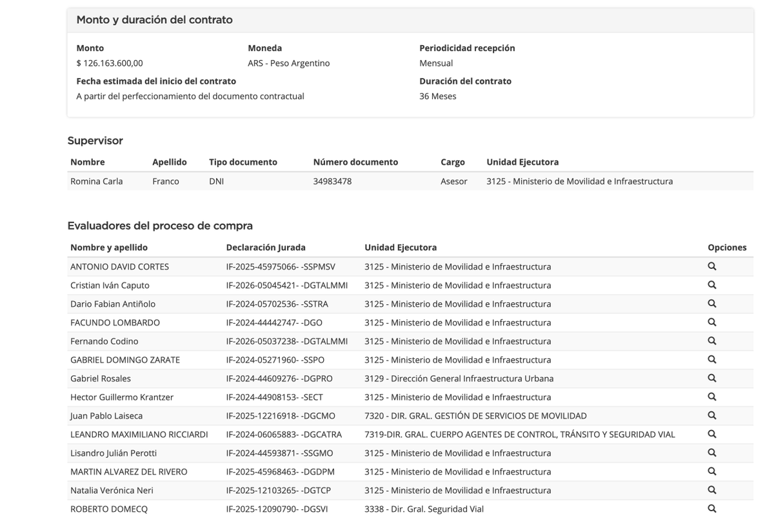Screen dimensions: 774x528
Task: Open magnifier in FACUNDO LOMBARDO row
Action: pyautogui.click(x=712, y=322)
